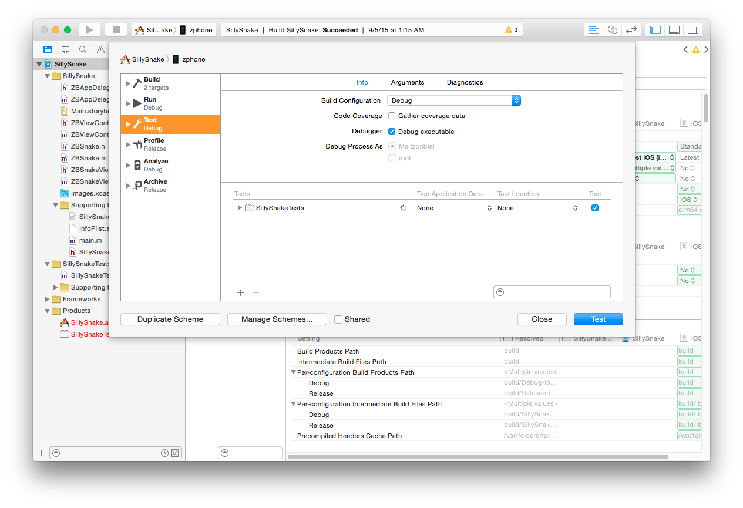
Task: Expand the SillySnakeTests test bundle
Action: 240,208
